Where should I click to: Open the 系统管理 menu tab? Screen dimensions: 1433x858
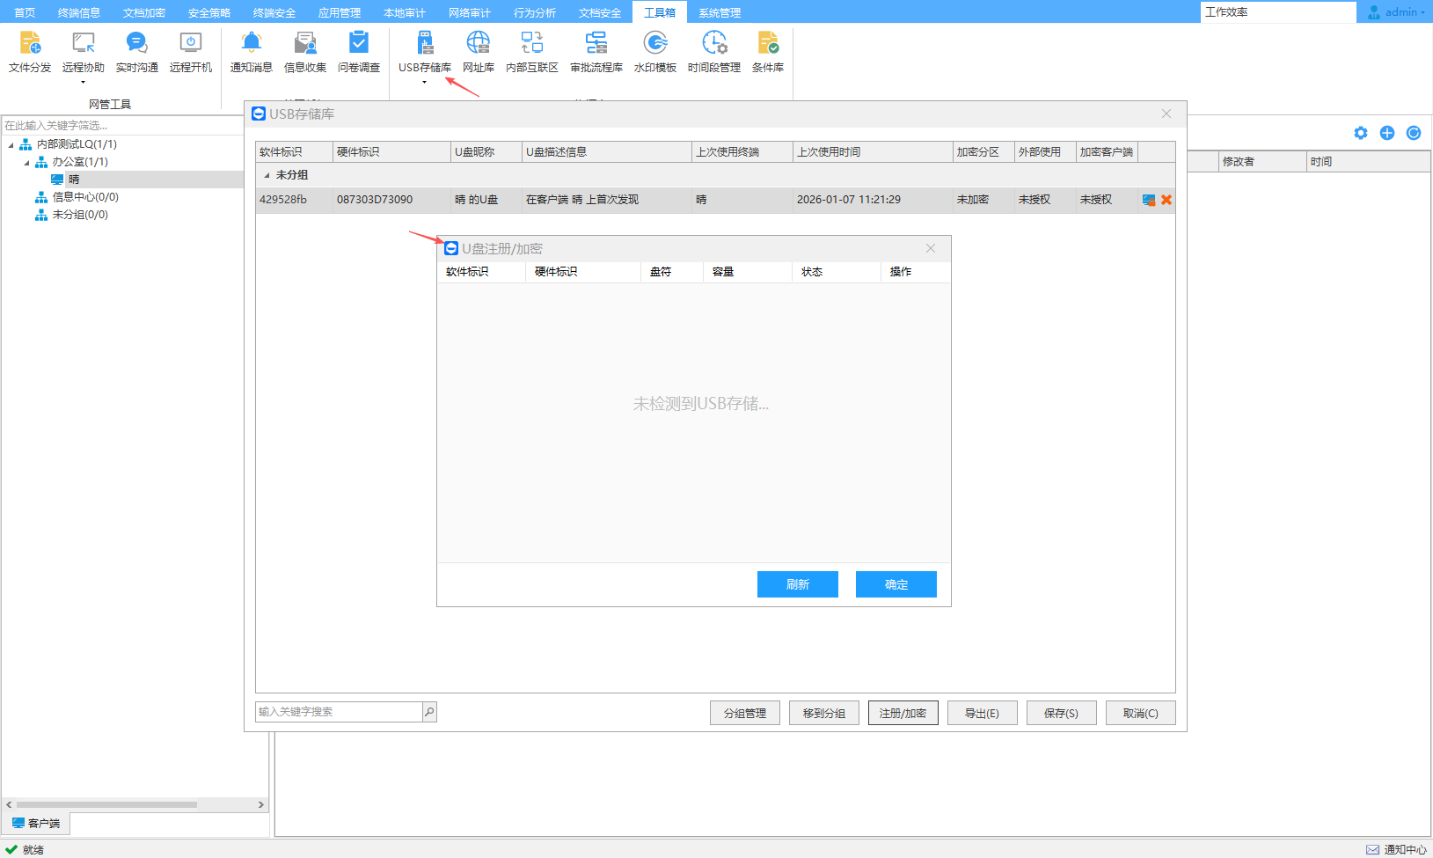[719, 12]
